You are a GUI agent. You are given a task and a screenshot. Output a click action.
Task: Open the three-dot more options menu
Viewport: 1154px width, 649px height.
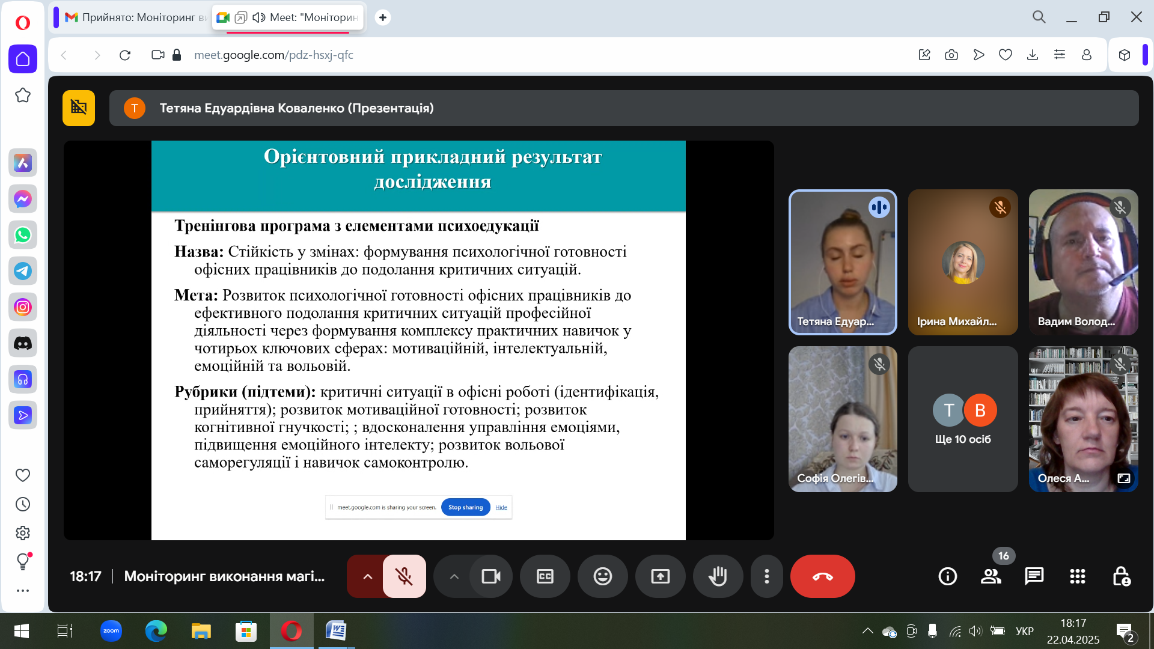point(766,576)
